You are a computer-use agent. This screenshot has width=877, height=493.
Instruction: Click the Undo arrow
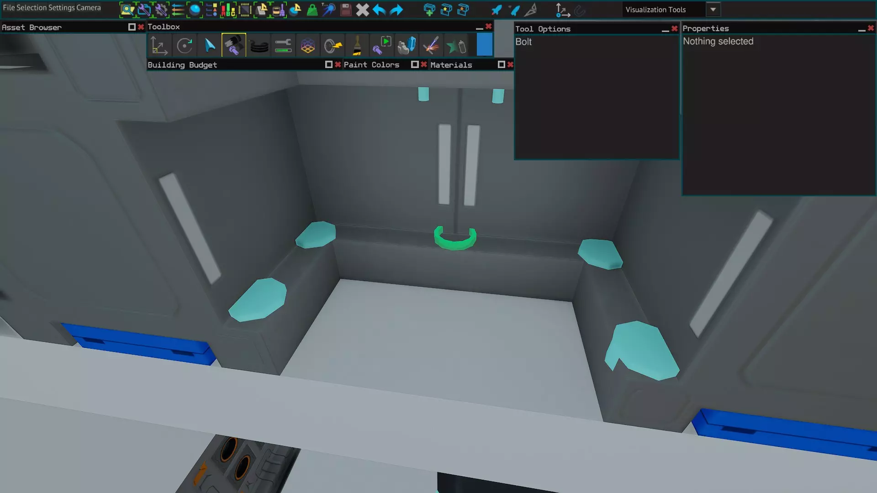pyautogui.click(x=379, y=10)
